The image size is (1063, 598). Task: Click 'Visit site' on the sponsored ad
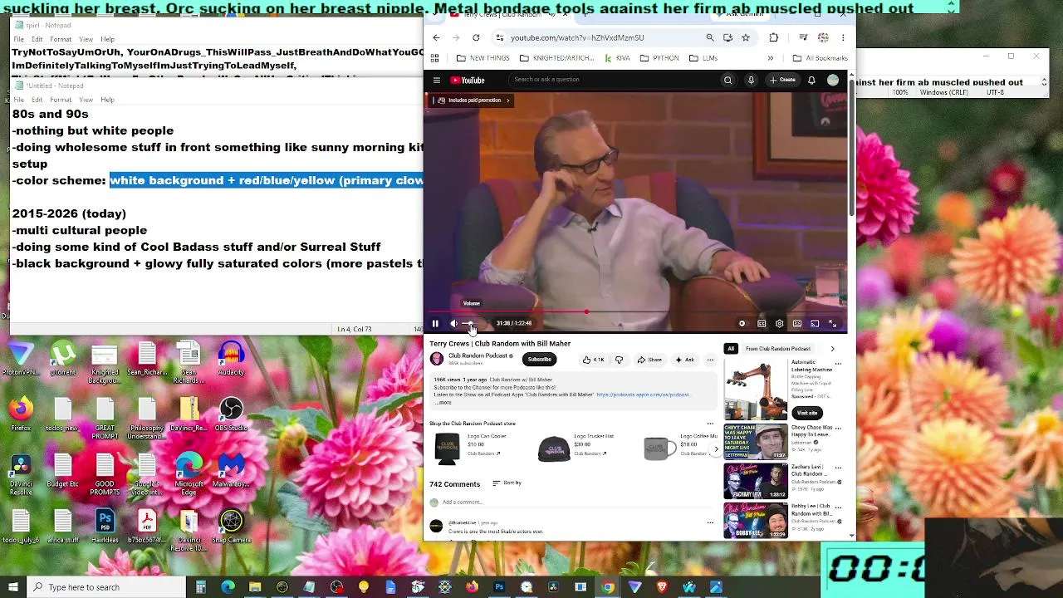tap(807, 413)
